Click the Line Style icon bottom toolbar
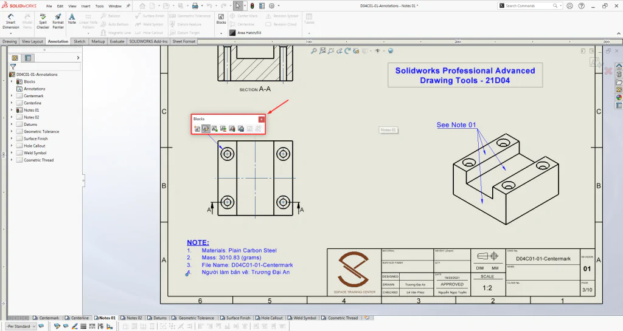 pos(92,326)
